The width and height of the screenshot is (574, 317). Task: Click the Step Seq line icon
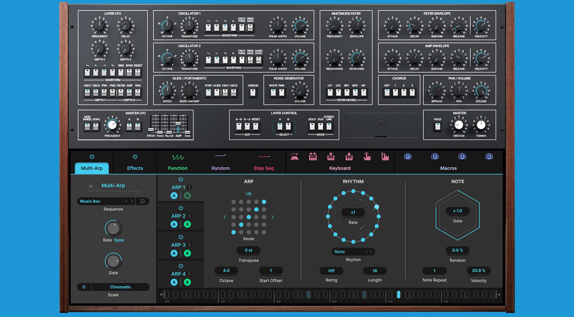click(x=263, y=157)
